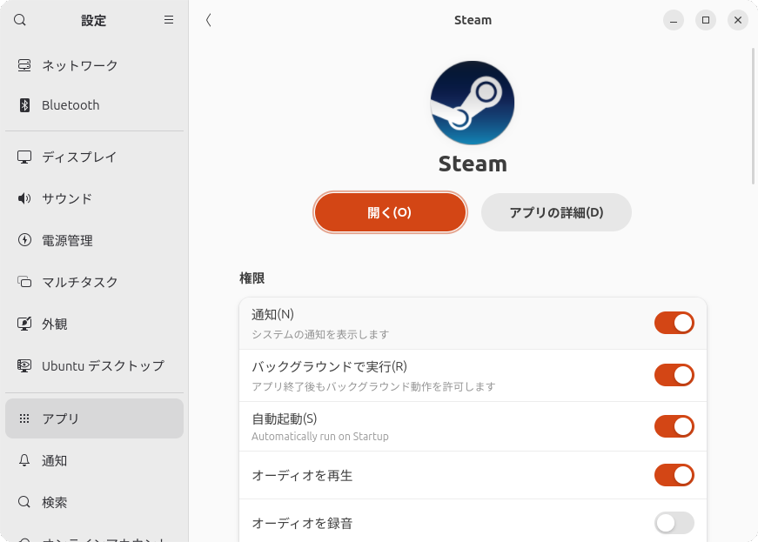758x542 pixels.
Task: Click the network icon in sidebar
Action: pyautogui.click(x=24, y=65)
